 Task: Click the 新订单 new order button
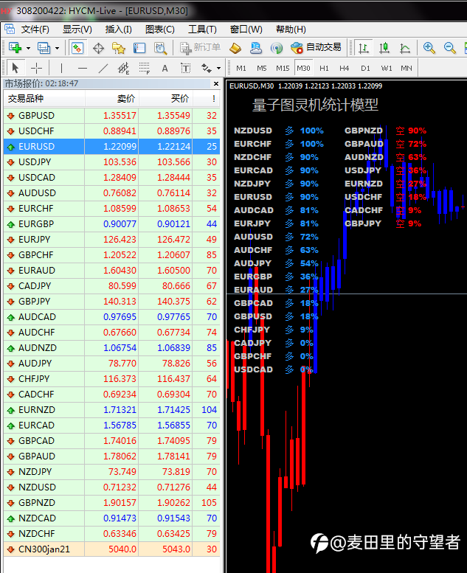pos(200,48)
